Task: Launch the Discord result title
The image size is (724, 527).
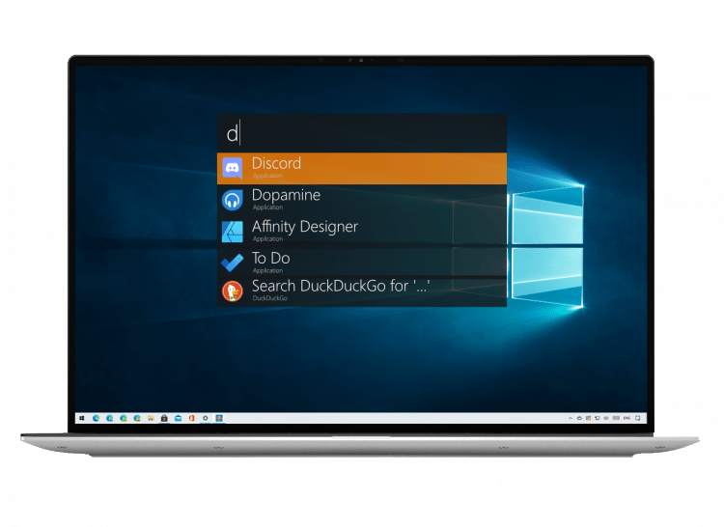Action: (276, 163)
